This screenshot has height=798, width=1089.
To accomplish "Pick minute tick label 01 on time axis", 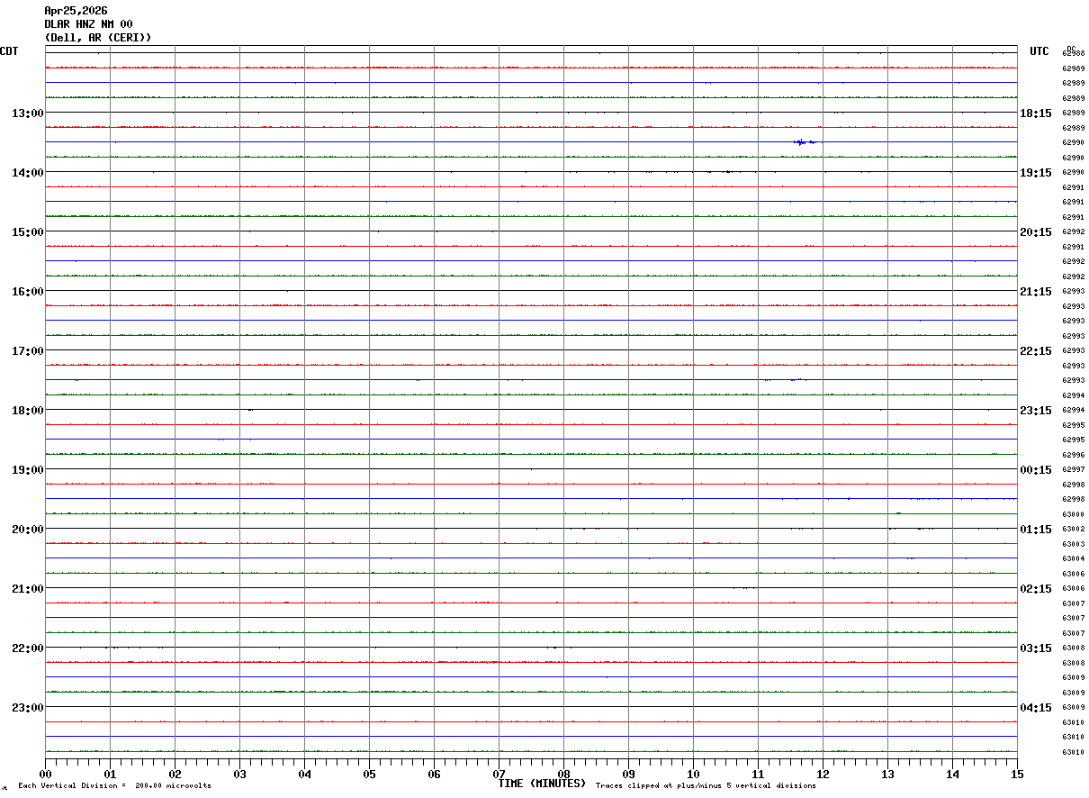I will click(110, 774).
